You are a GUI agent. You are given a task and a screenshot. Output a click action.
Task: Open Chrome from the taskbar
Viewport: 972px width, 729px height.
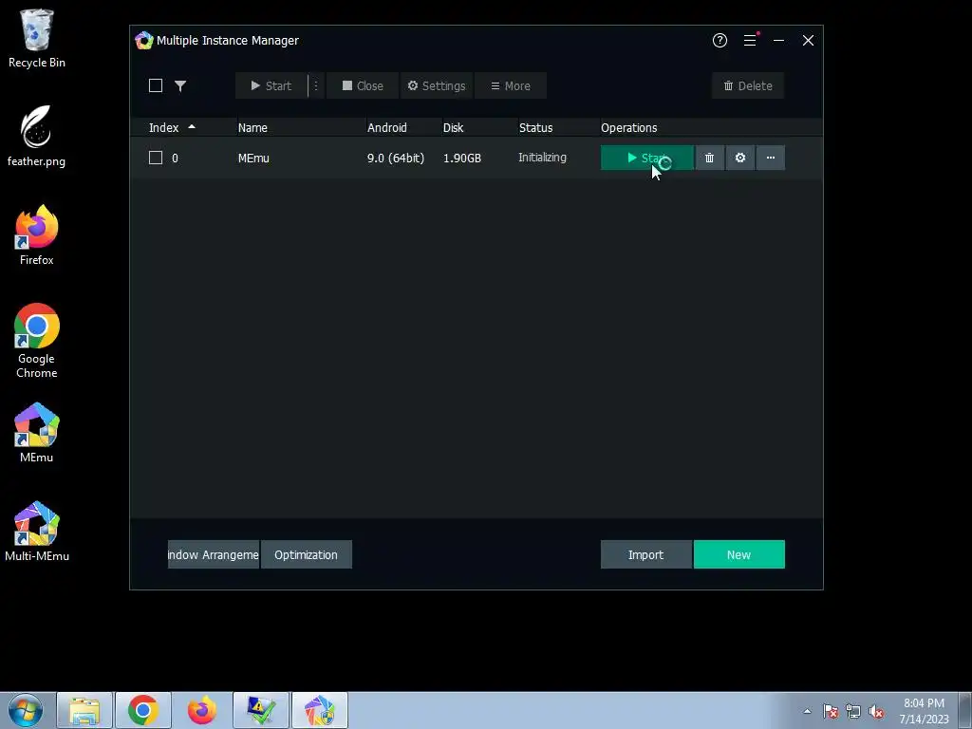pyautogui.click(x=143, y=710)
